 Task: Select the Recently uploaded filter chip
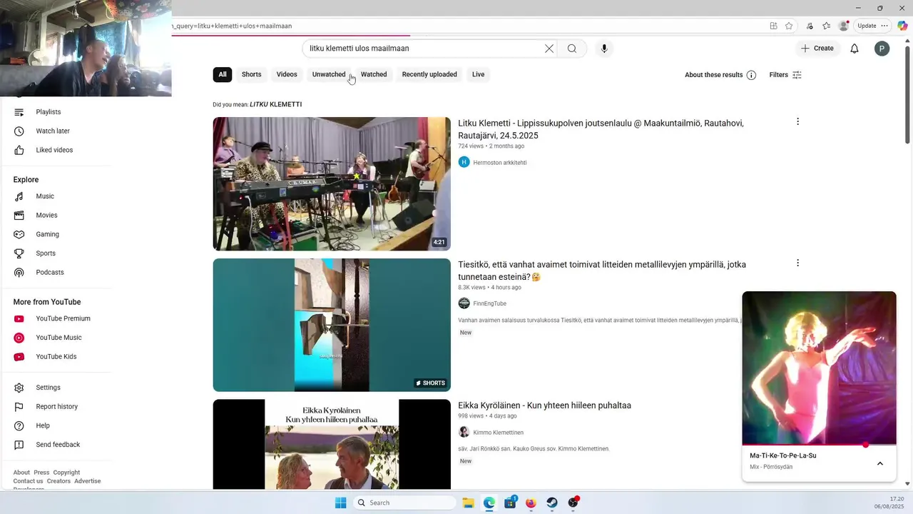pyautogui.click(x=429, y=74)
